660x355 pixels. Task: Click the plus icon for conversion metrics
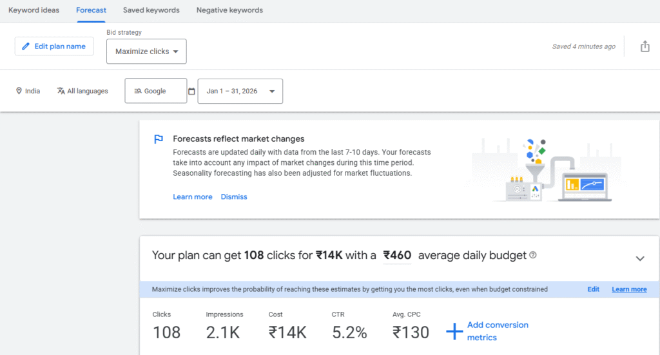click(454, 331)
